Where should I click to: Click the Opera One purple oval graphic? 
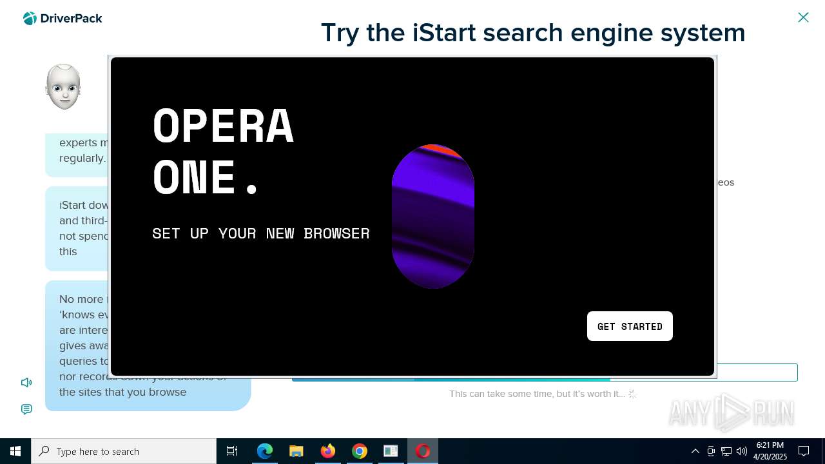[x=433, y=217]
